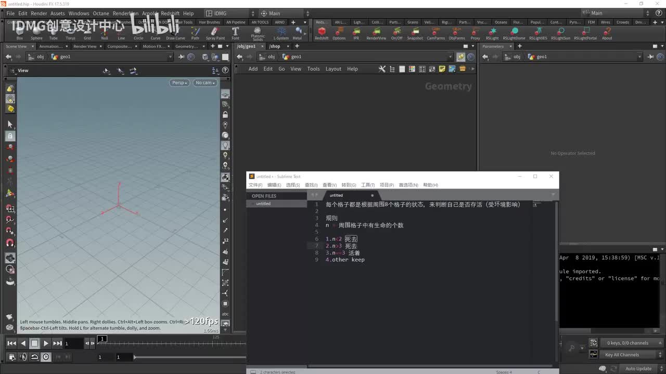The height and width of the screenshot is (374, 666).
Task: Click the Redshift RenderView shelf tool
Action: point(376,33)
